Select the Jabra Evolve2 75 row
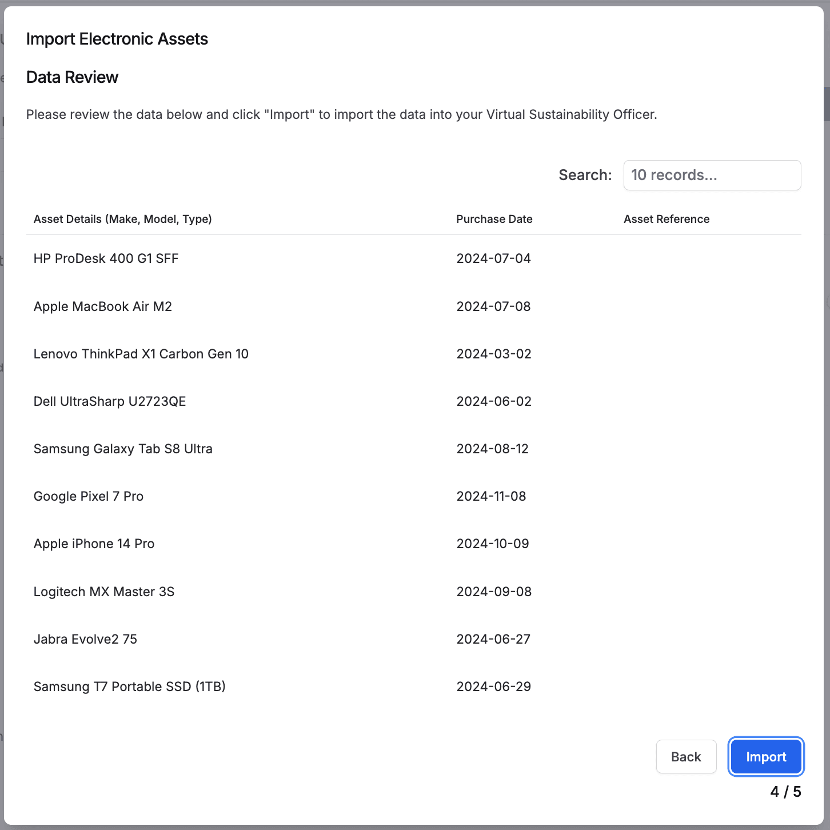 pyautogui.click(x=85, y=639)
